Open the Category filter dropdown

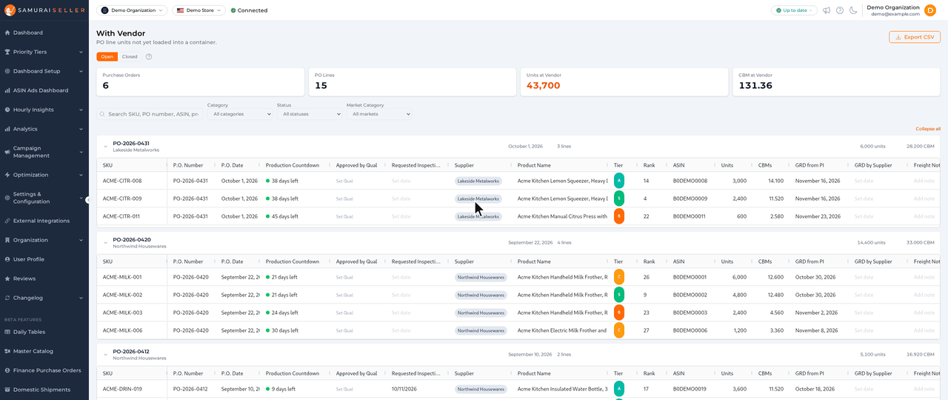point(239,114)
